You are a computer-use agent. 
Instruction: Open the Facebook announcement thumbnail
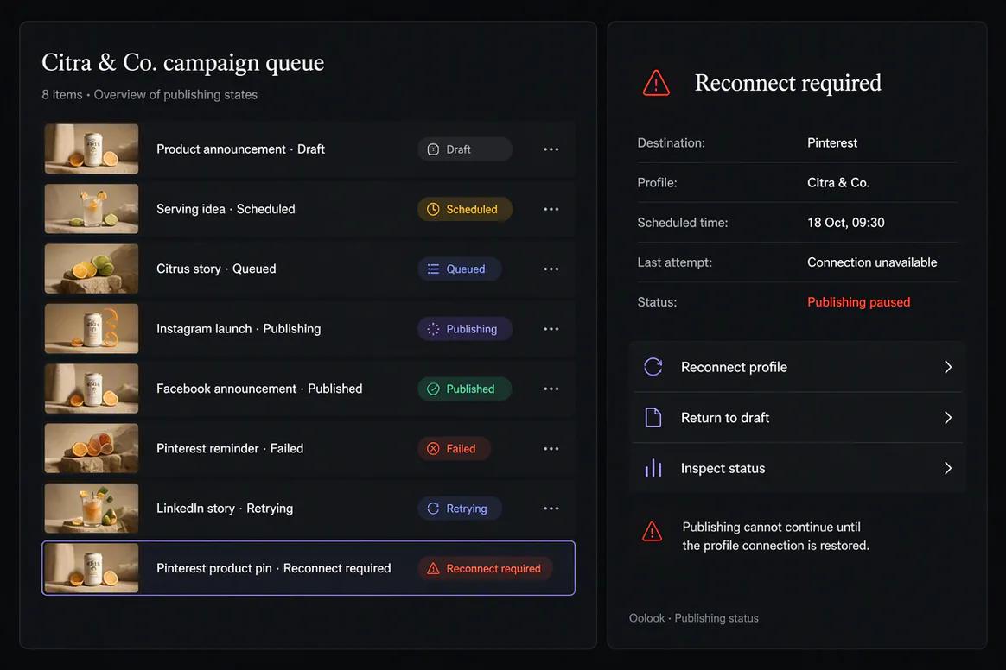click(92, 389)
